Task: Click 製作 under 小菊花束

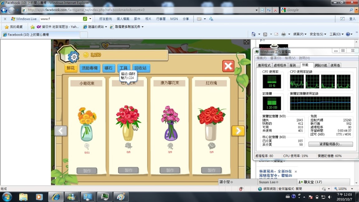Action: tap(87, 171)
